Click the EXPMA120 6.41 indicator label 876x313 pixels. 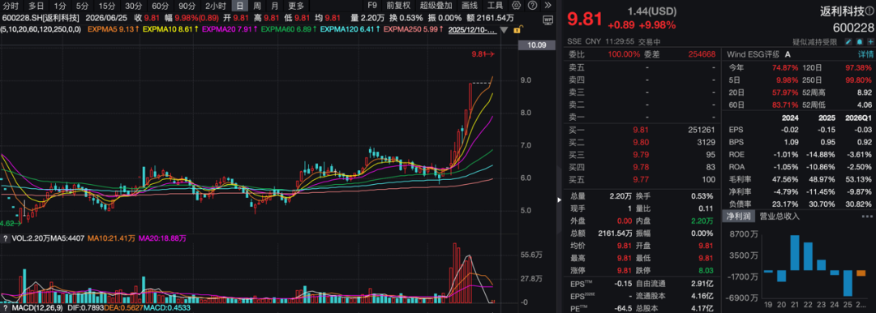point(351,30)
